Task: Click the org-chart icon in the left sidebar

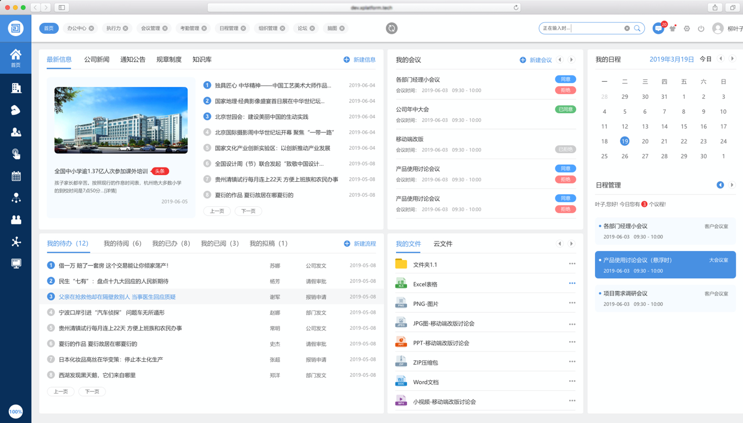Action: tap(15, 198)
